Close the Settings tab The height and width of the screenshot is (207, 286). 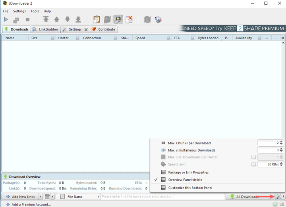(x=86, y=29)
